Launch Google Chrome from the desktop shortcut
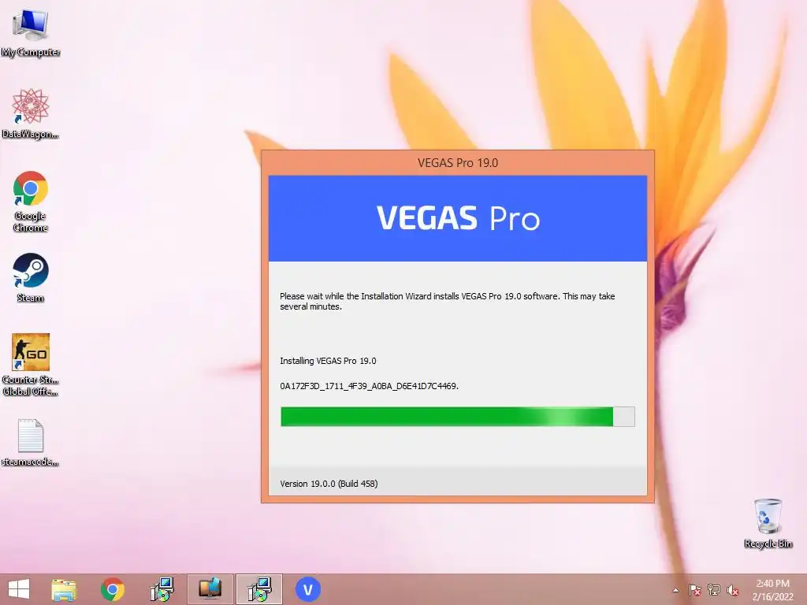Viewport: 807px width, 605px height. pyautogui.click(x=31, y=201)
